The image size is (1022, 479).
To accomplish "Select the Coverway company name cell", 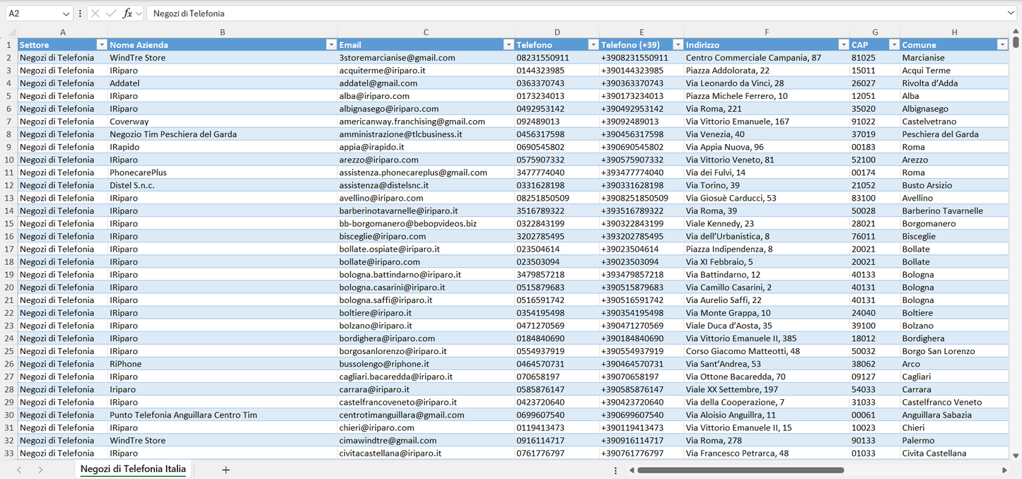I will (223, 122).
